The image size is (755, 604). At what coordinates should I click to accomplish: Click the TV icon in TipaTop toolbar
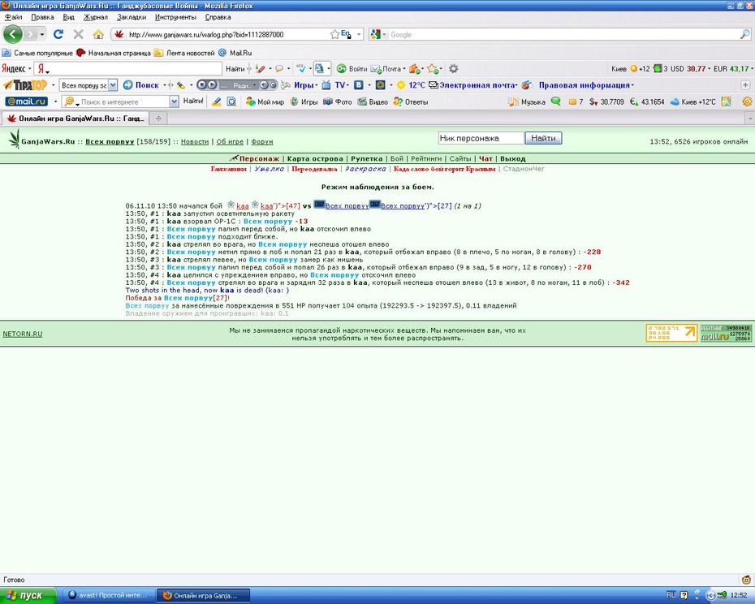(x=326, y=85)
